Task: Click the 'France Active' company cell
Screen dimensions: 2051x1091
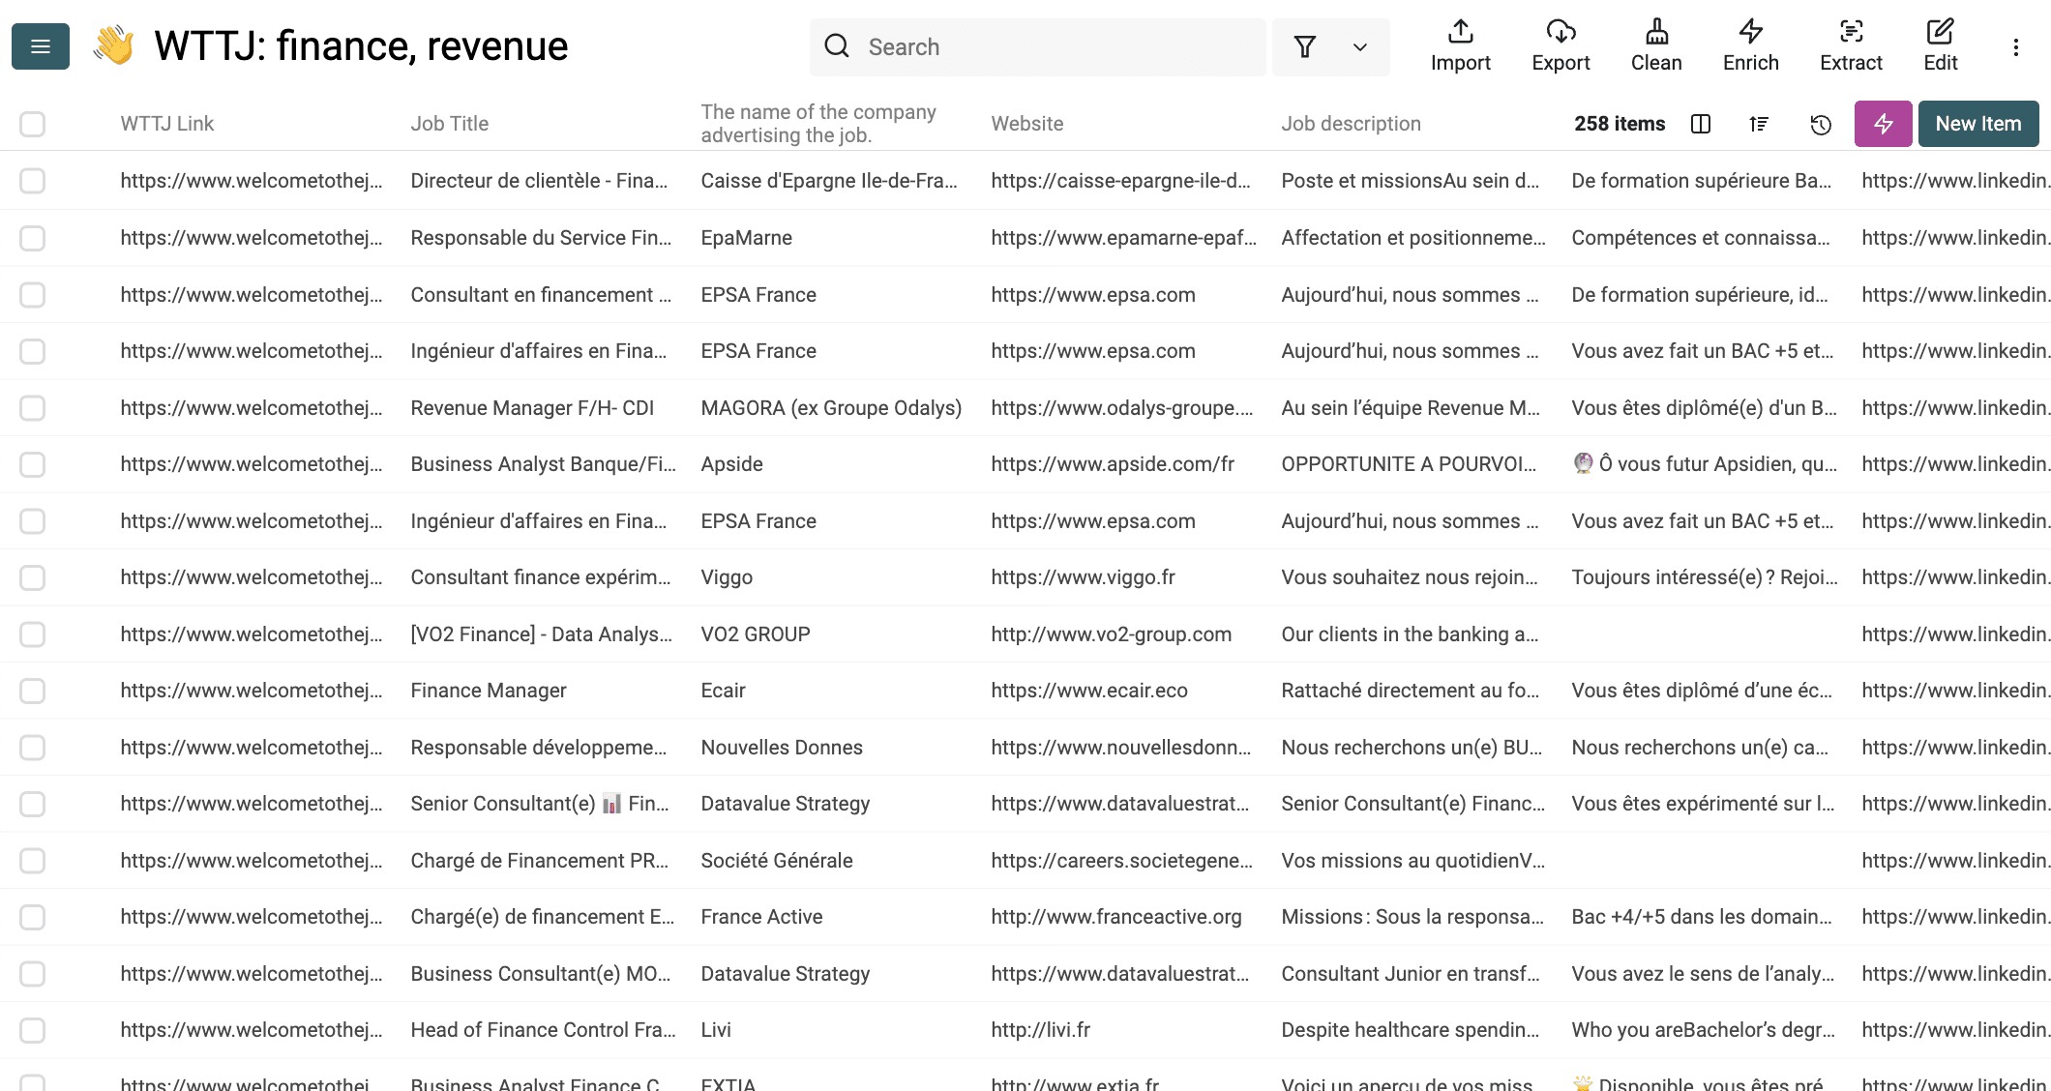Action: pyautogui.click(x=761, y=917)
